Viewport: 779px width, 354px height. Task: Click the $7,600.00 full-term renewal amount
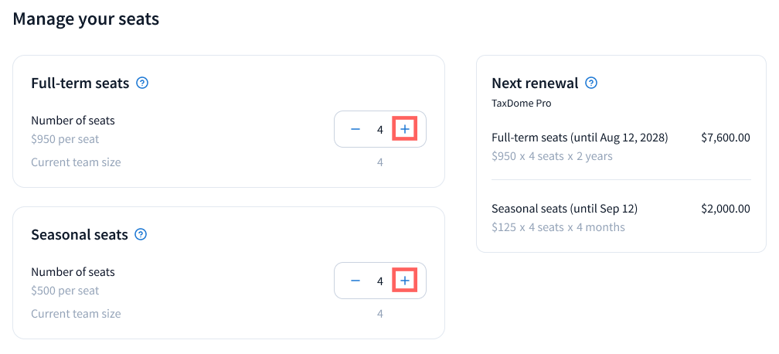[725, 138]
